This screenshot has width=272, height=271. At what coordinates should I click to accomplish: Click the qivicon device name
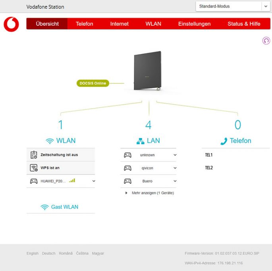pyautogui.click(x=147, y=168)
